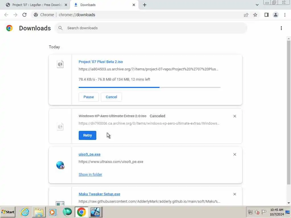The height and width of the screenshot is (218, 291).
Task: Remove uiso9_pe.exe from downloads list
Action: tap(234, 154)
